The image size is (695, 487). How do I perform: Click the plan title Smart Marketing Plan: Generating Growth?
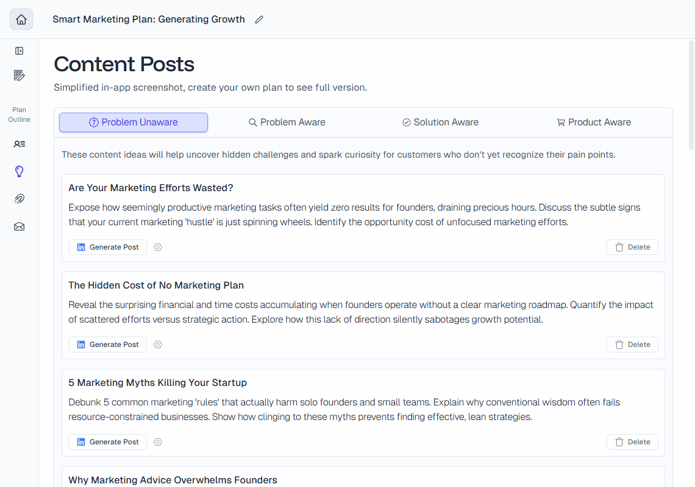point(149,19)
